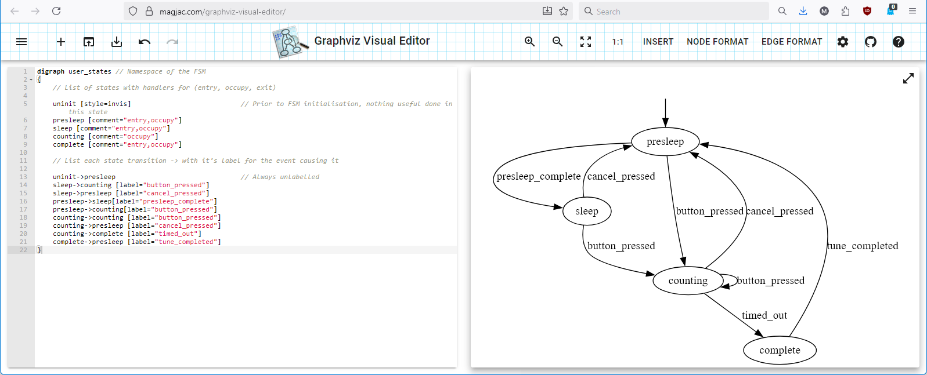Click the download graph icon
This screenshot has width=927, height=375.
(x=117, y=42)
